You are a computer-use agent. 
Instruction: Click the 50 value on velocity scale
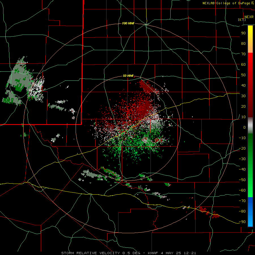pyautogui.click(x=243, y=75)
